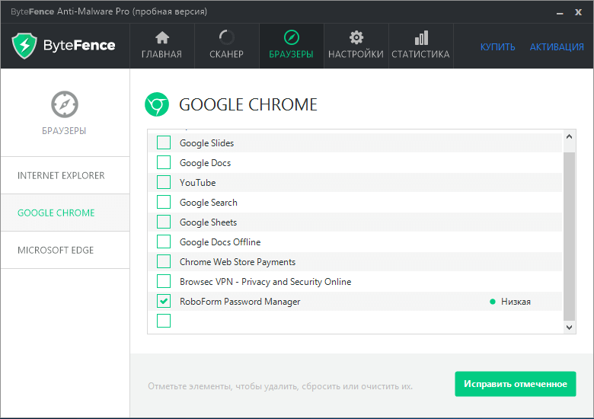
Task: Switch to the Internet Explorer tab
Action: tap(61, 176)
